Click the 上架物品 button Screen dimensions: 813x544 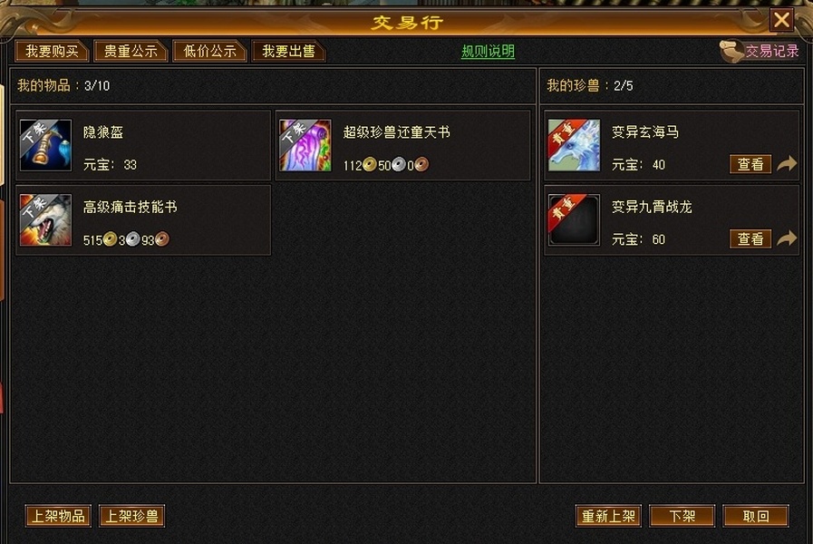58,516
